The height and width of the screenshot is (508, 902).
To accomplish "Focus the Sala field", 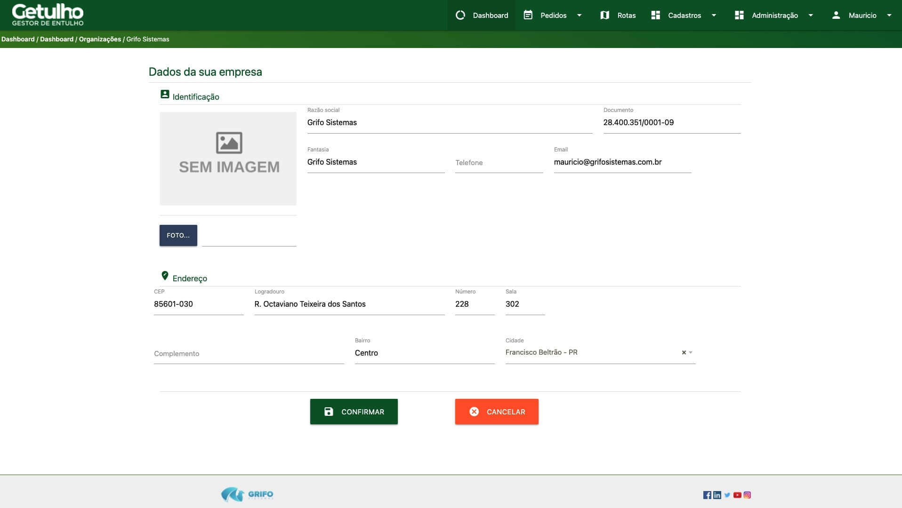I will click(x=525, y=304).
